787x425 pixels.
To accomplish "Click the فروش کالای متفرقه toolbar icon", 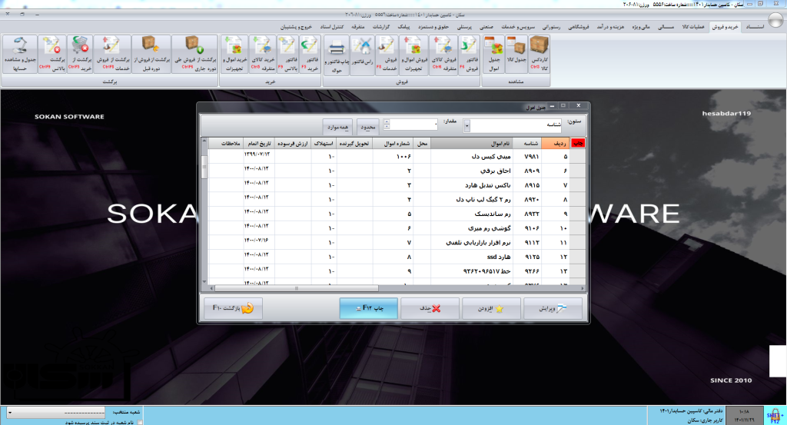I will [443, 55].
